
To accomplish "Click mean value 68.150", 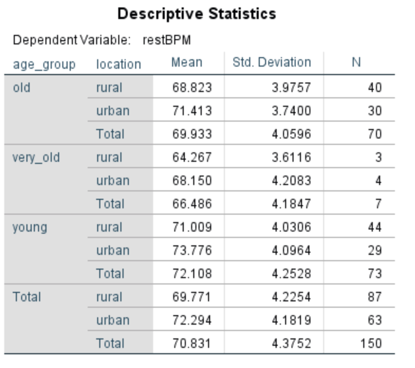I will 192,181.
